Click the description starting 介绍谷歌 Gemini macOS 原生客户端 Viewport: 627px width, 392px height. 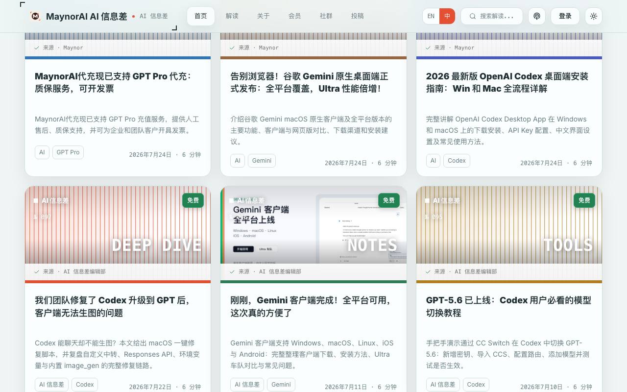[312, 130]
